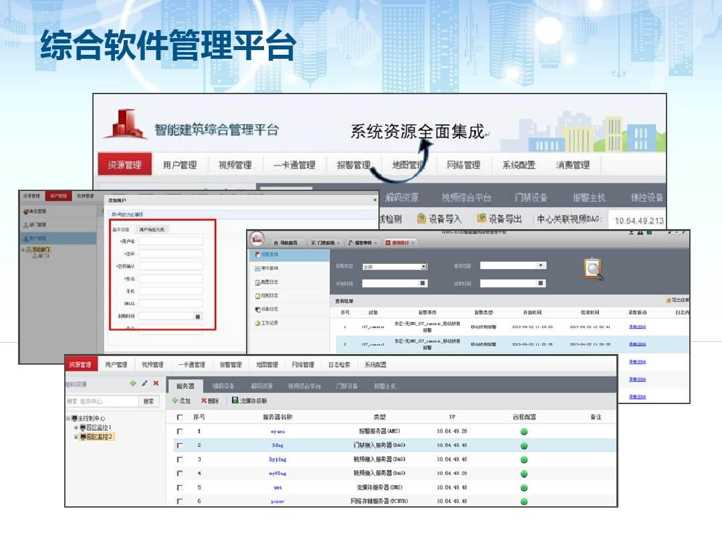Collapse the 主控制中心 tree node
Viewport: 722px width, 541px height.
click(x=68, y=419)
